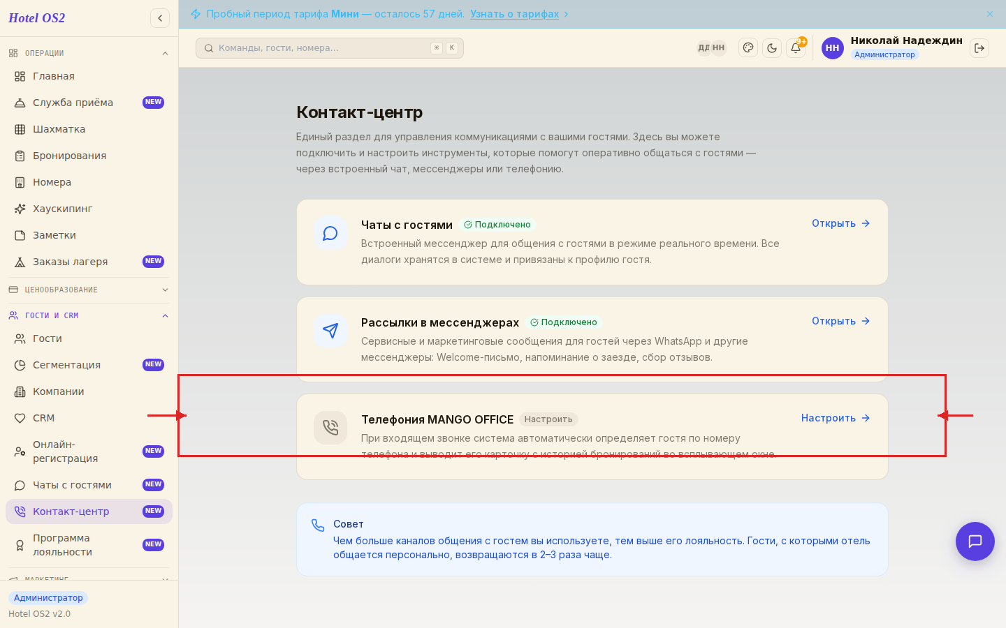
Task: Open Чаты с гостями sidebar item
Action: (x=89, y=485)
